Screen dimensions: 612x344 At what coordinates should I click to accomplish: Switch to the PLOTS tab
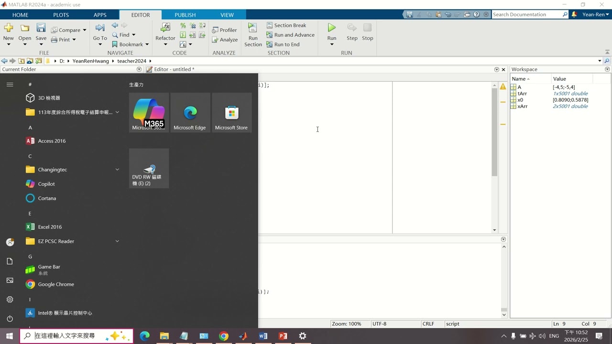(61, 15)
